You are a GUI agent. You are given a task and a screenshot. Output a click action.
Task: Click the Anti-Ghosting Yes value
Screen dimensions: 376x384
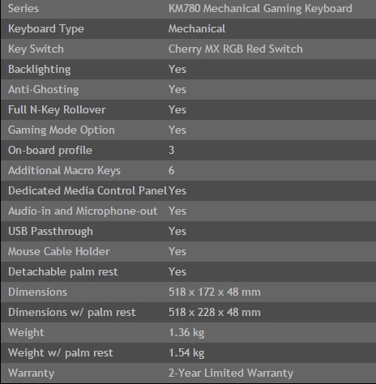(x=177, y=89)
